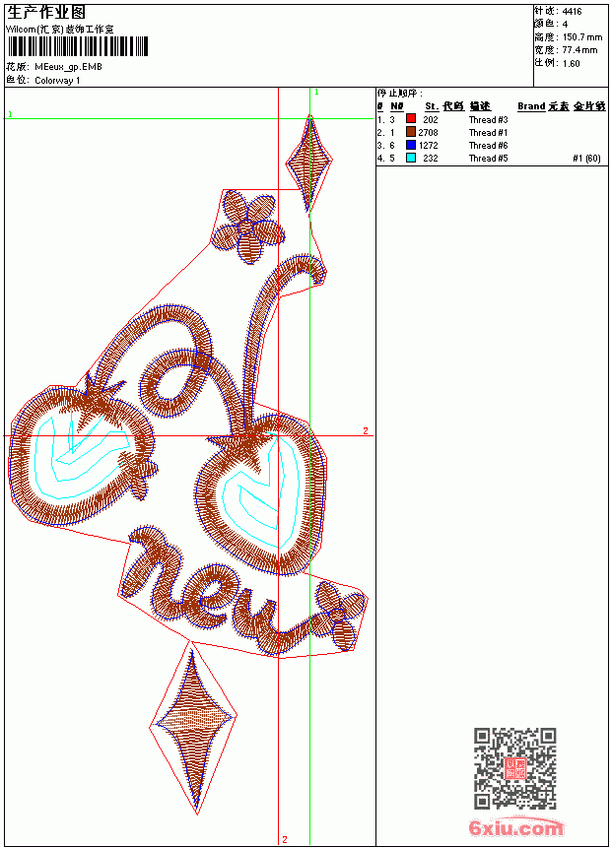Select the upper five-petal flower motif

[248, 227]
